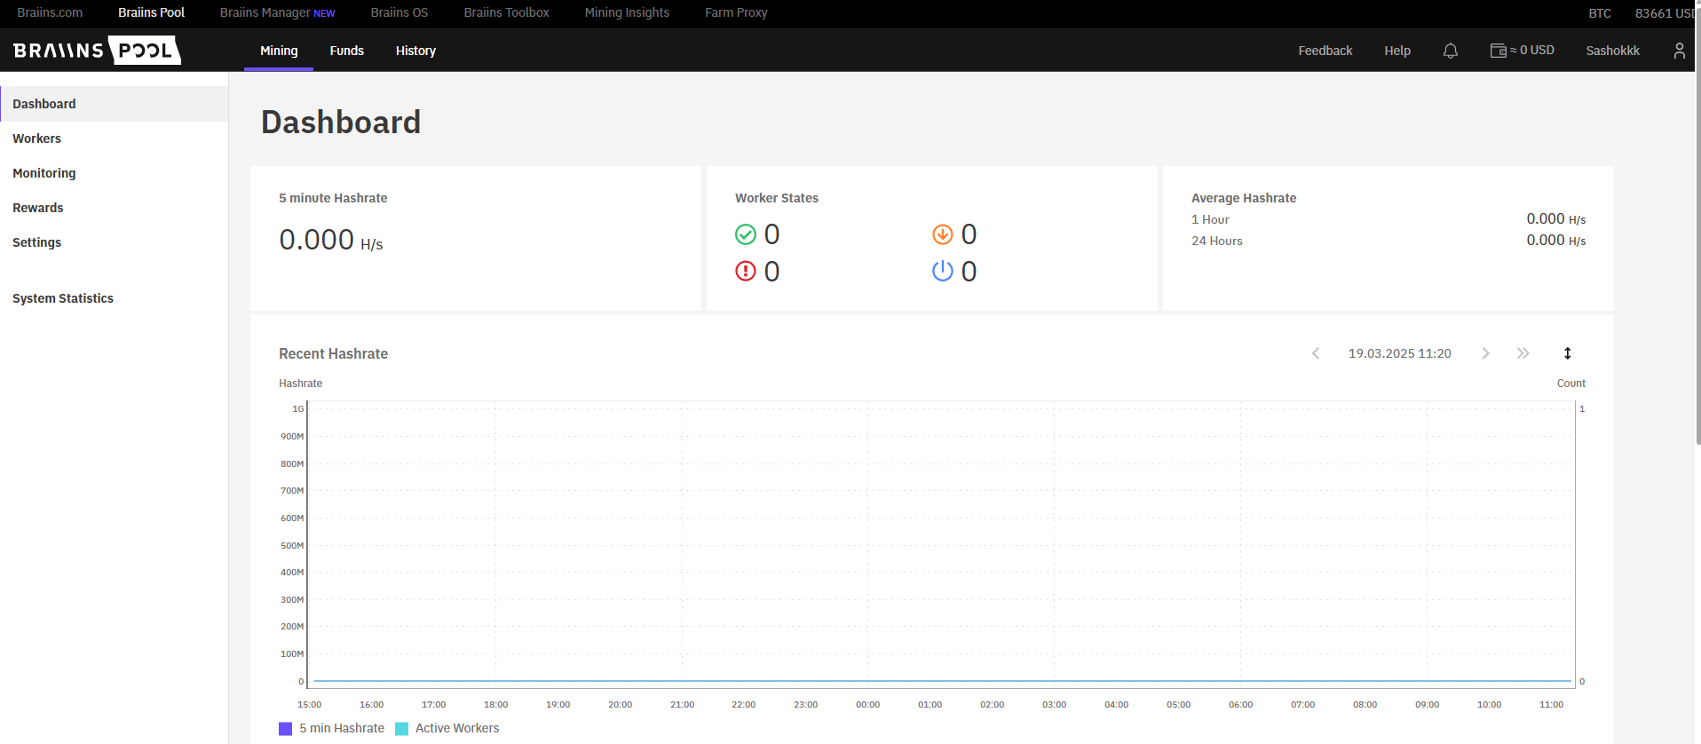The height and width of the screenshot is (744, 1701).
Task: Click the green OK workers icon
Action: [746, 234]
